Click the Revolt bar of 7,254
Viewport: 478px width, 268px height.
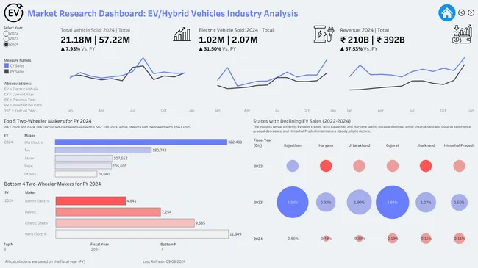(x=108, y=212)
